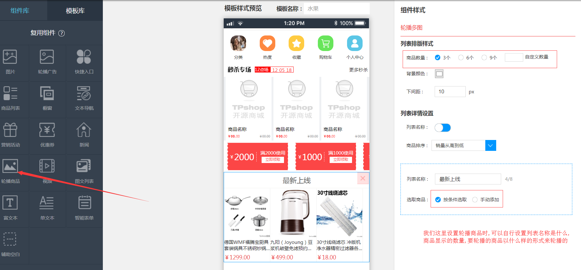Open the 背景颜色 background color swatch
This screenshot has height=270, width=581.
(x=439, y=74)
